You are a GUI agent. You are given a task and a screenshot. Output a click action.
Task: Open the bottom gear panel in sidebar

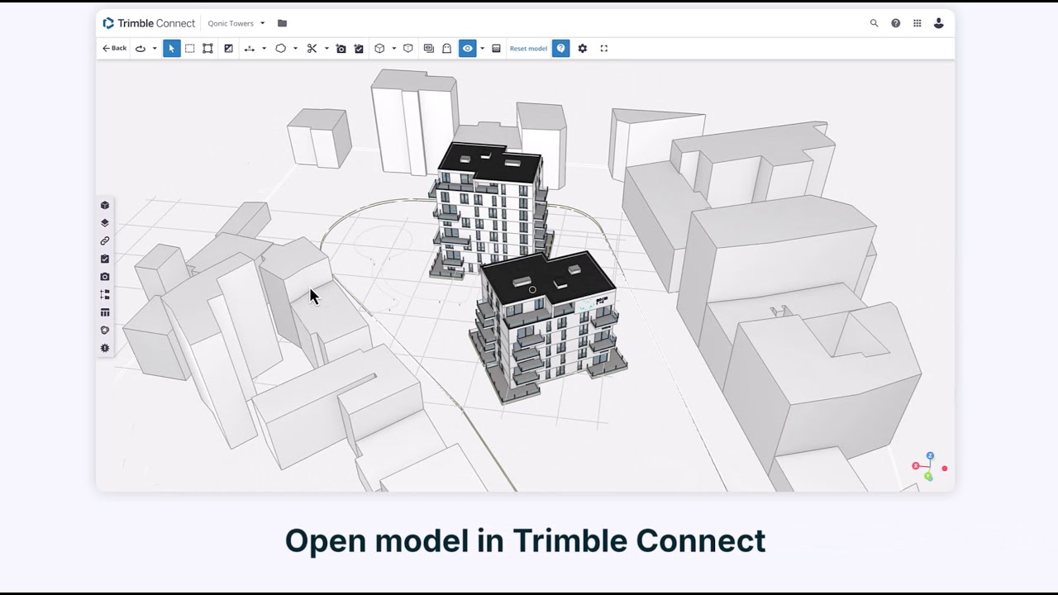(105, 348)
